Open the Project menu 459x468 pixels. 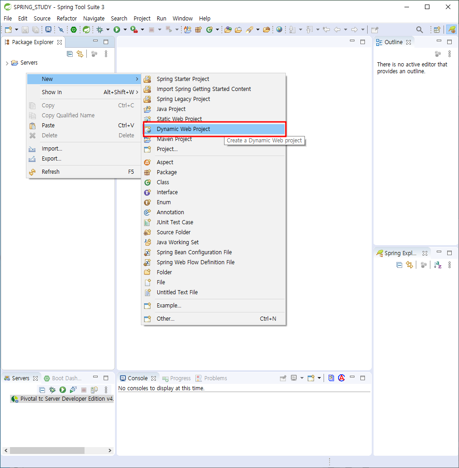coord(142,19)
